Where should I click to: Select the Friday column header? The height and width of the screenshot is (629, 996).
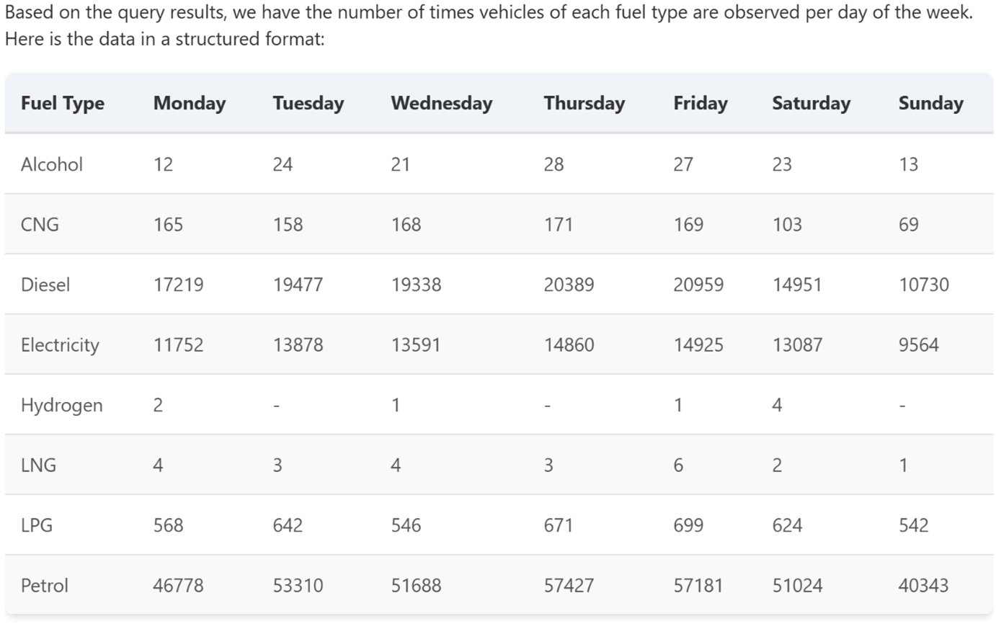pos(700,103)
